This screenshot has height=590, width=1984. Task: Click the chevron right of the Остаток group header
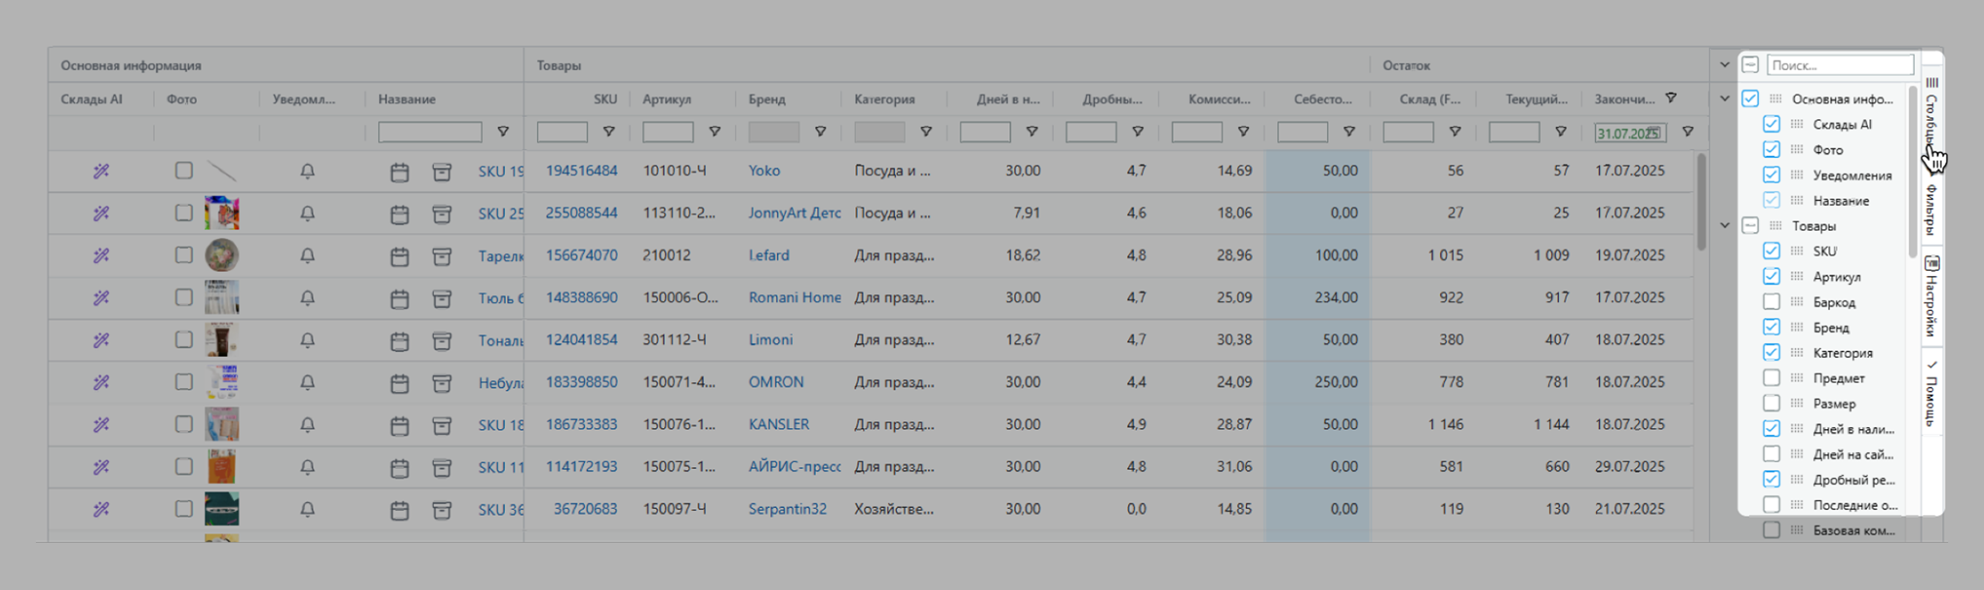1724,65
